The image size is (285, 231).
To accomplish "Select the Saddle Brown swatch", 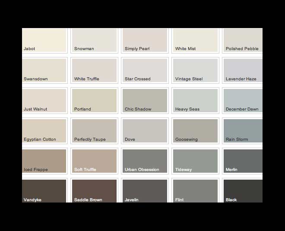I will (94, 191).
